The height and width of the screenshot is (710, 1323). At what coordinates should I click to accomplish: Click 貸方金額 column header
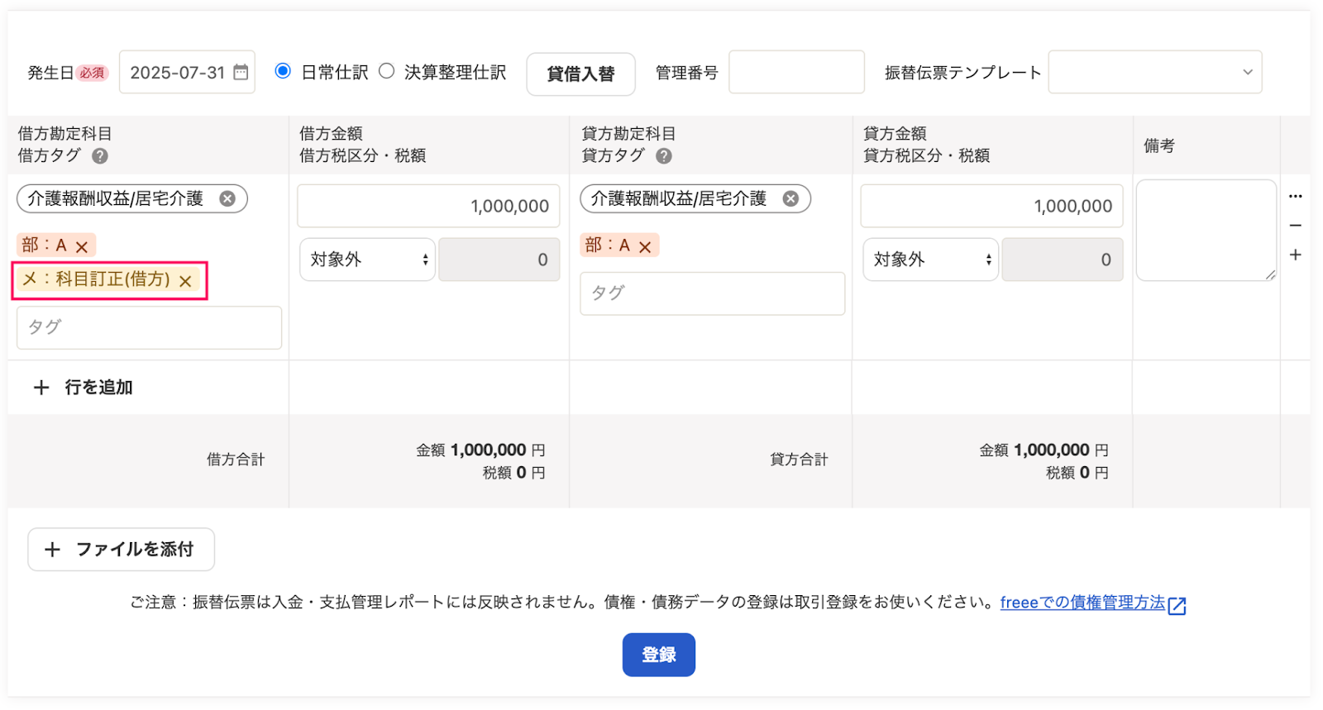[895, 134]
